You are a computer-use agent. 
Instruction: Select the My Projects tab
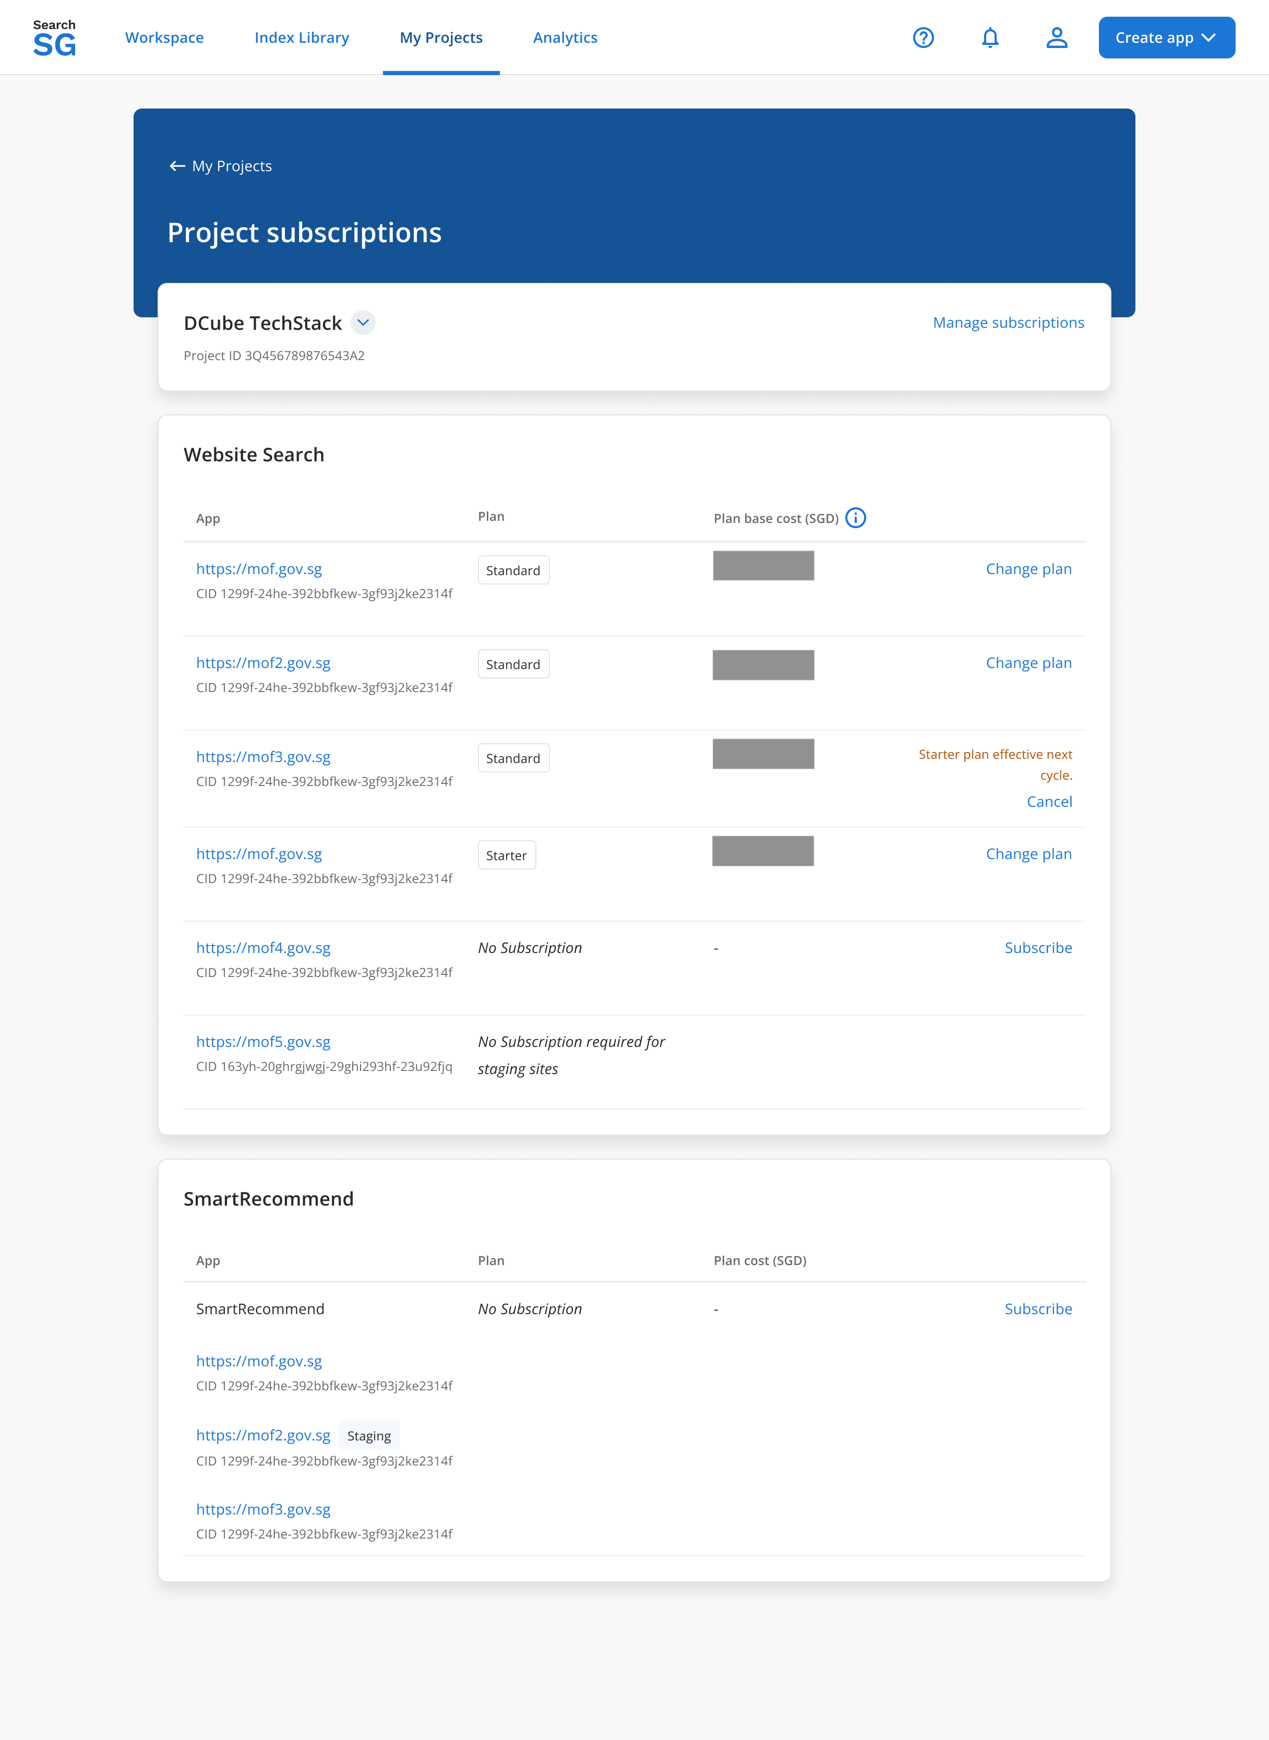441,38
